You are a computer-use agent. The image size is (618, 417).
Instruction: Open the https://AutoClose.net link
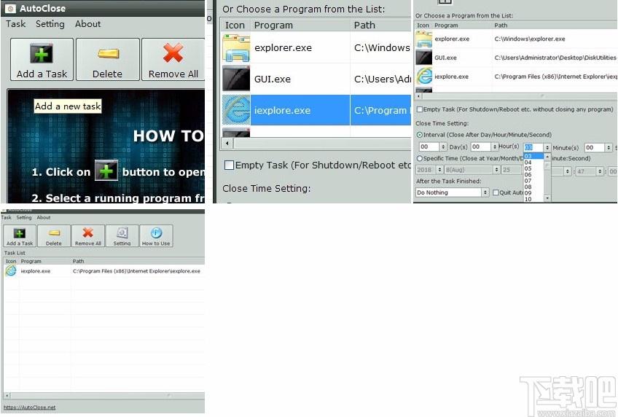pos(30,407)
